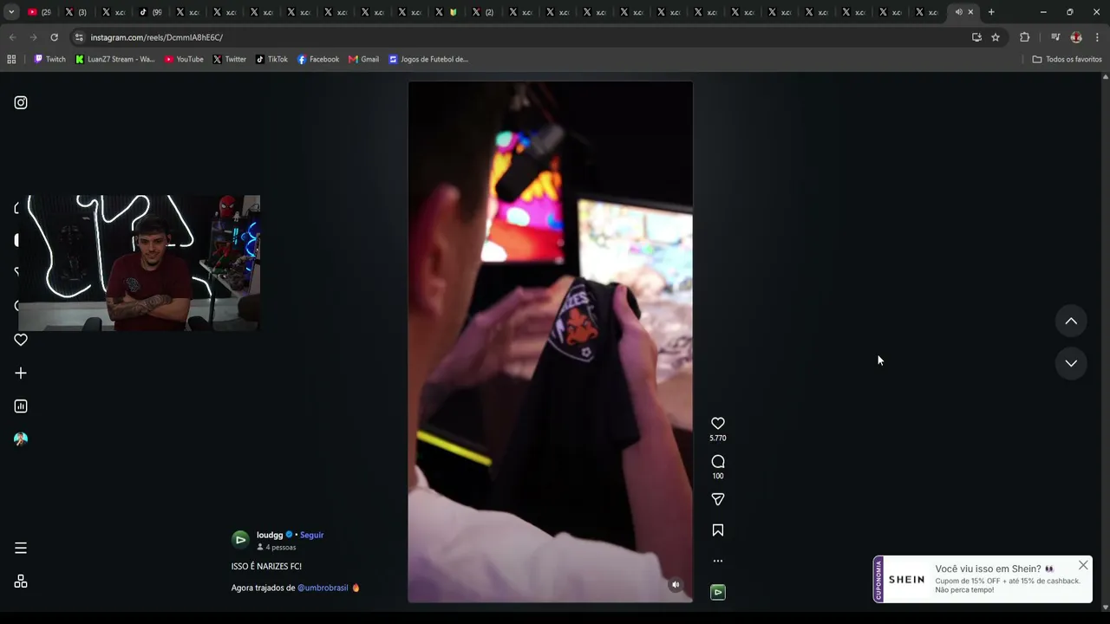Open the Chrome profile avatar
The height and width of the screenshot is (624, 1110).
1076,37
